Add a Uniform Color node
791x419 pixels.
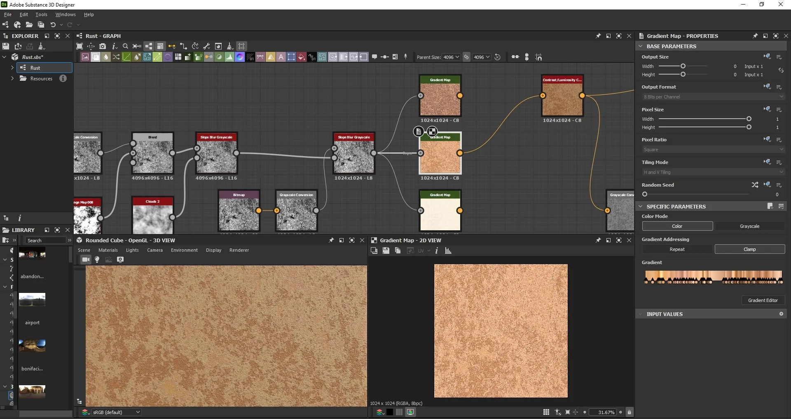tap(302, 57)
